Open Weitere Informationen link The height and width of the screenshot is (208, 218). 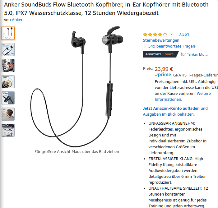(183, 96)
